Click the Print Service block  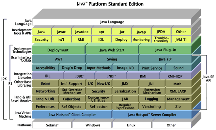pyautogui.click(x=152, y=68)
